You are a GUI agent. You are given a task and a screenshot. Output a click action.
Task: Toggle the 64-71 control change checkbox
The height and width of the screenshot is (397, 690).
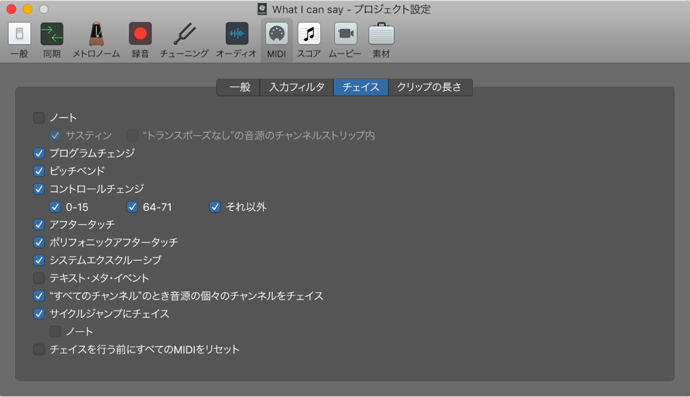(132, 207)
